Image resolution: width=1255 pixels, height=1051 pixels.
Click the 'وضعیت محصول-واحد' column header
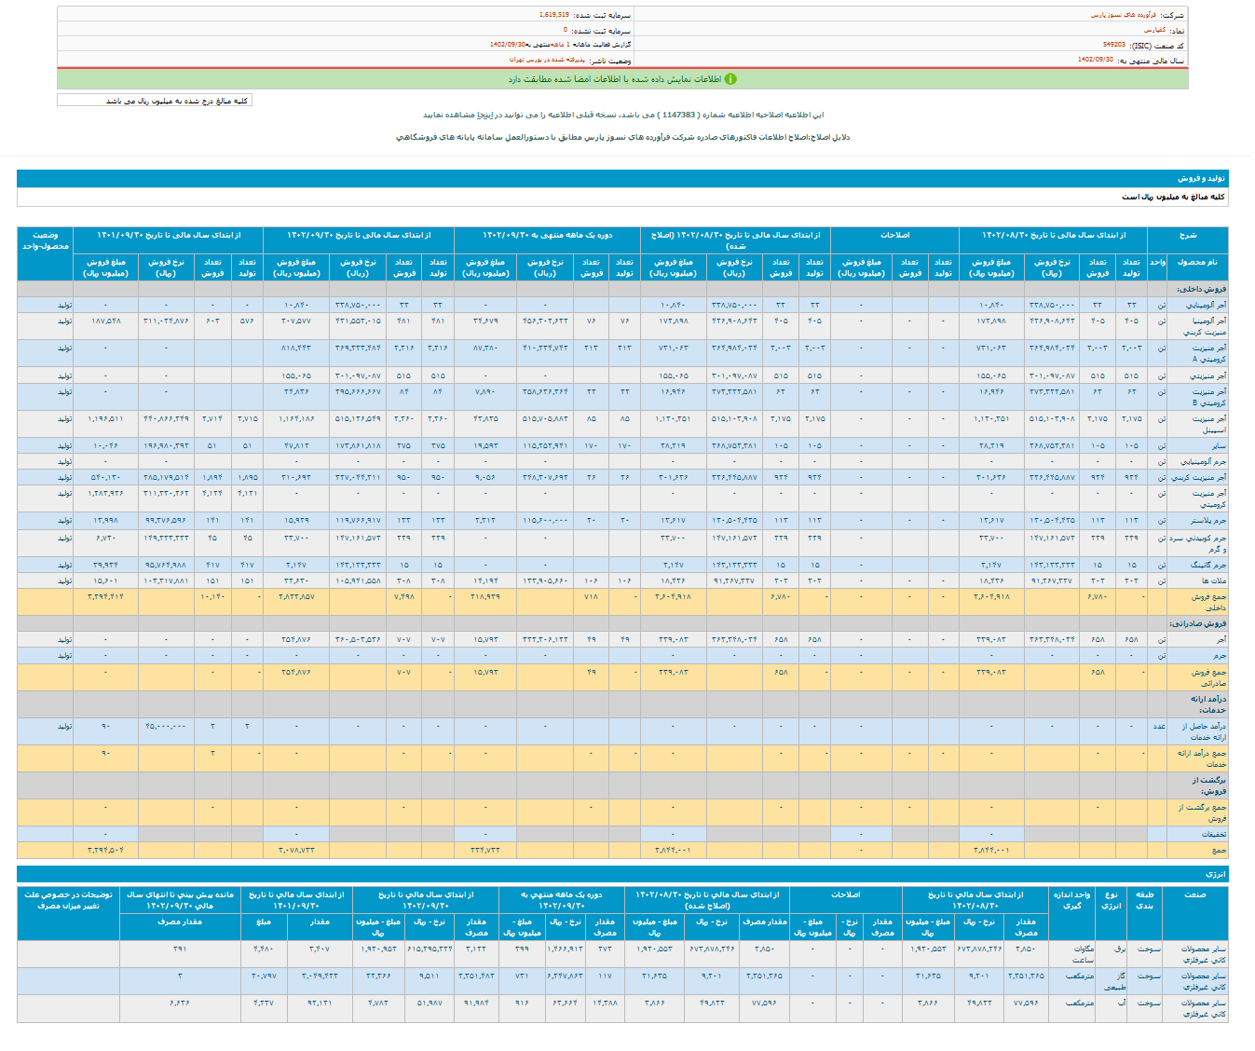click(45, 240)
